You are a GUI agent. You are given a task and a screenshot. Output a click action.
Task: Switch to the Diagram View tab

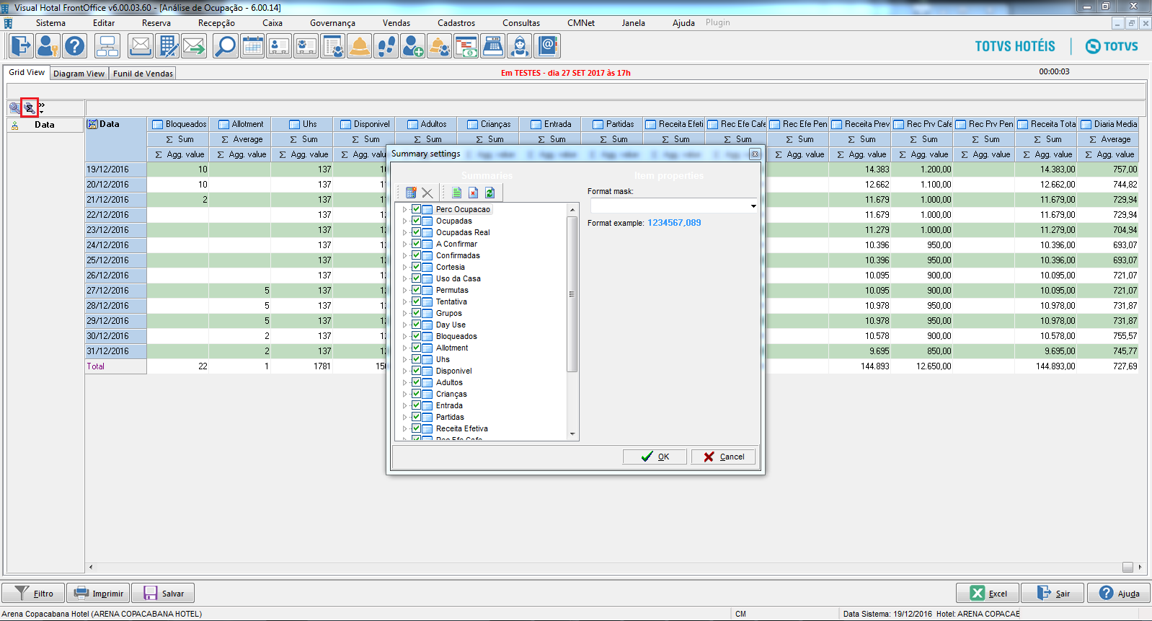pyautogui.click(x=79, y=74)
